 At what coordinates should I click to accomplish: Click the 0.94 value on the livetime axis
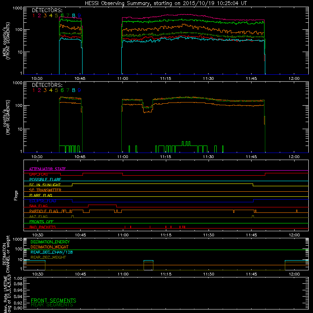coord(18,296)
